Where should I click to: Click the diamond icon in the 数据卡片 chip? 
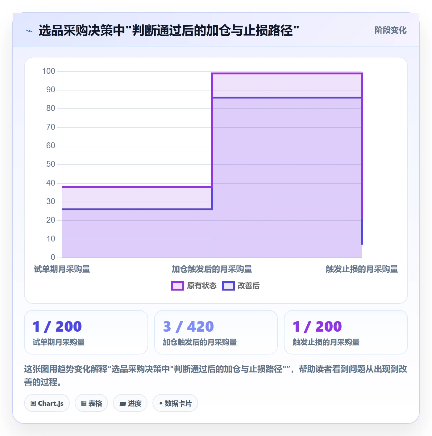(x=161, y=403)
